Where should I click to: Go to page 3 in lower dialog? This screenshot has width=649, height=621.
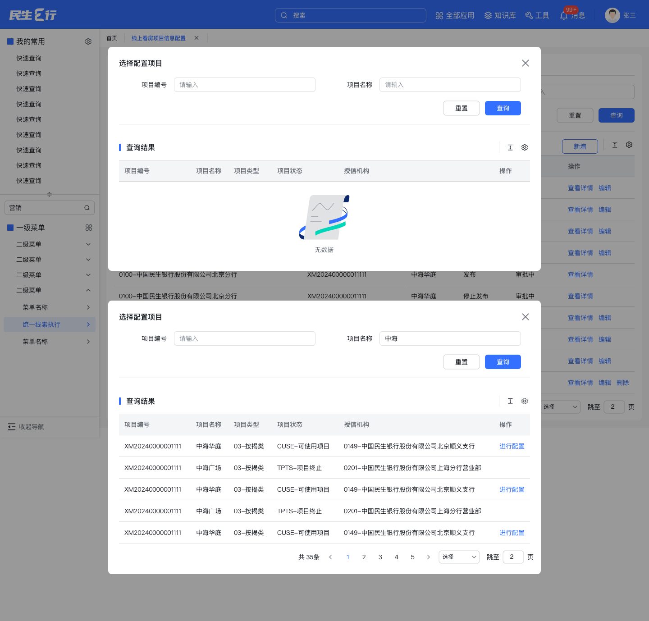pos(380,557)
